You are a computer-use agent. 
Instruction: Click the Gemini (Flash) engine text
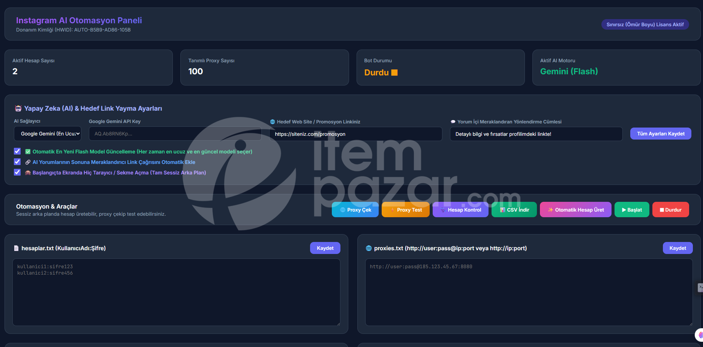coord(569,71)
